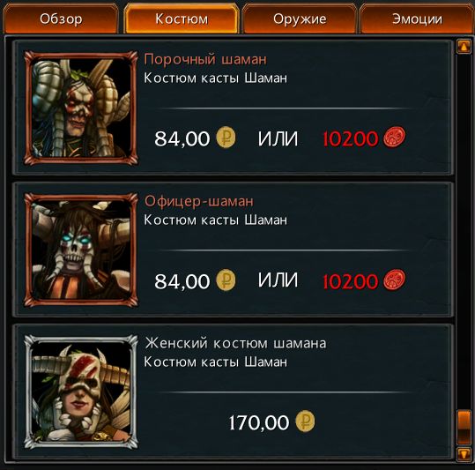The height and width of the screenshot is (470, 475).
Task: Buy Женский костюм шамана for 170,00
Action: tap(271, 422)
